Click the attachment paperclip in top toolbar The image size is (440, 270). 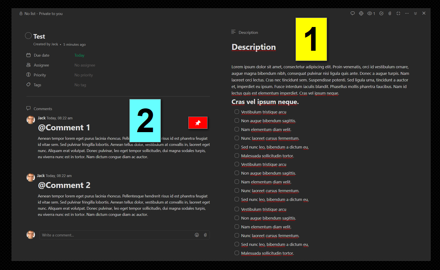tap(390, 13)
